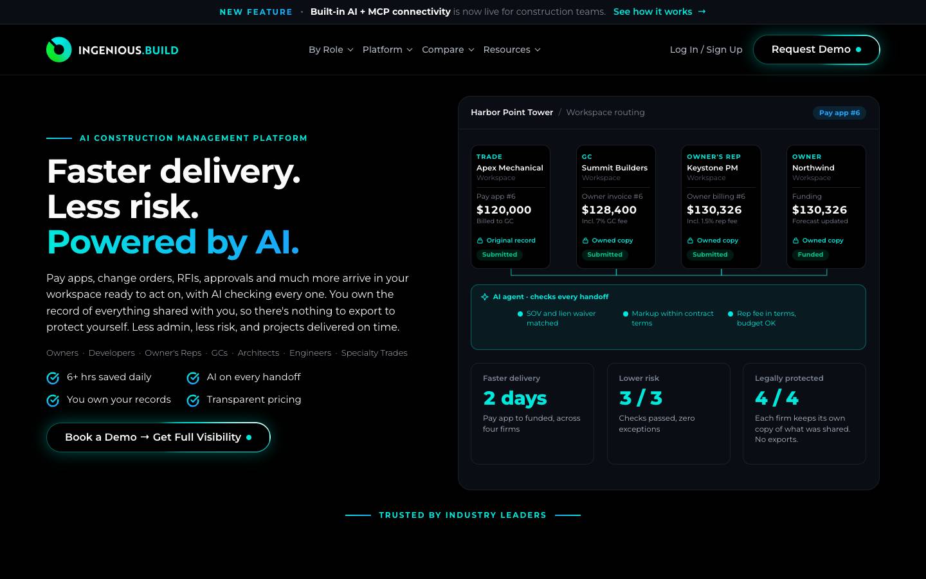This screenshot has width=926, height=579.
Task: Open the Platform menu
Action: 388,50
